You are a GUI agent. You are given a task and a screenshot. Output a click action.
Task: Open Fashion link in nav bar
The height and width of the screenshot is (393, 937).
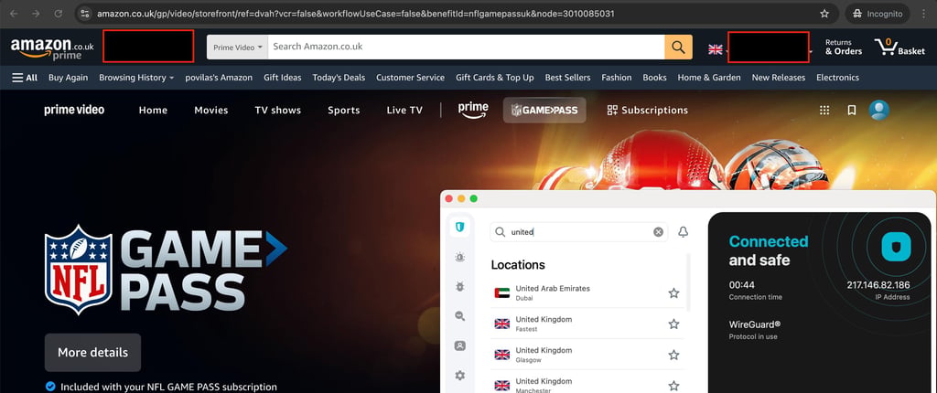coord(616,78)
